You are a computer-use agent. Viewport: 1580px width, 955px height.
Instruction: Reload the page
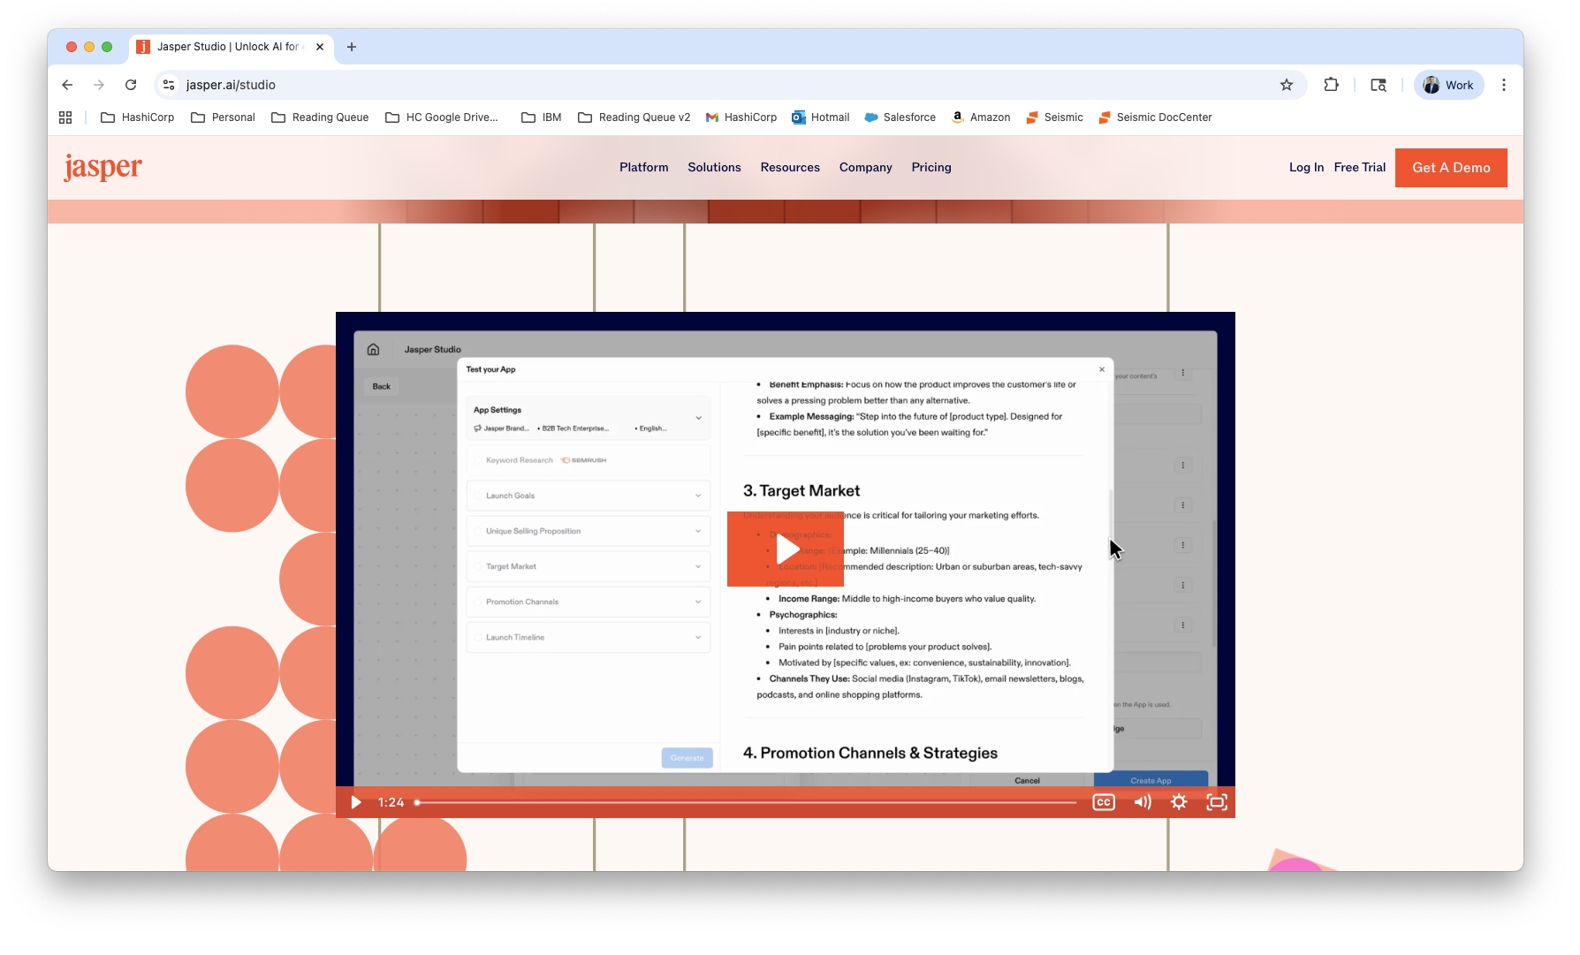coord(131,85)
